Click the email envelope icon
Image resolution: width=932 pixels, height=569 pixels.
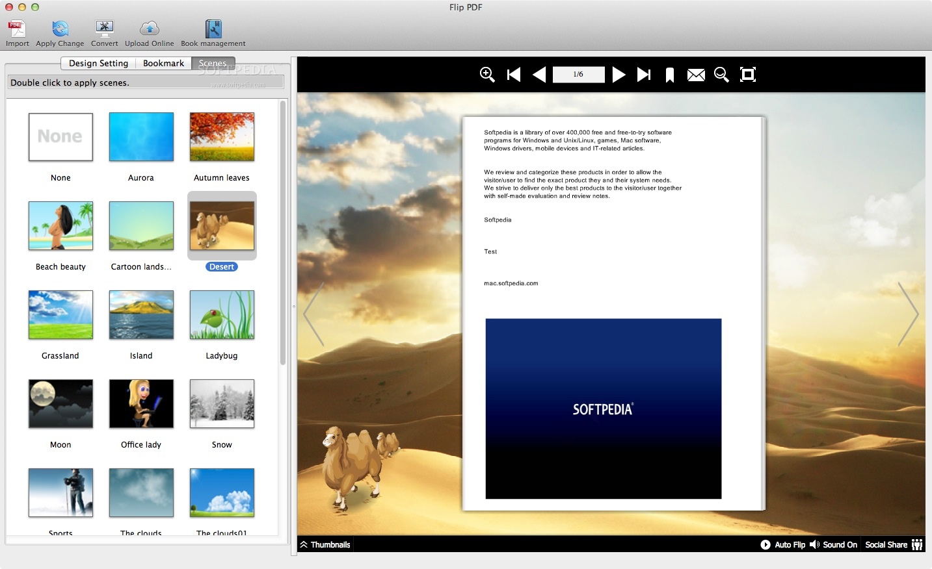[x=696, y=75]
